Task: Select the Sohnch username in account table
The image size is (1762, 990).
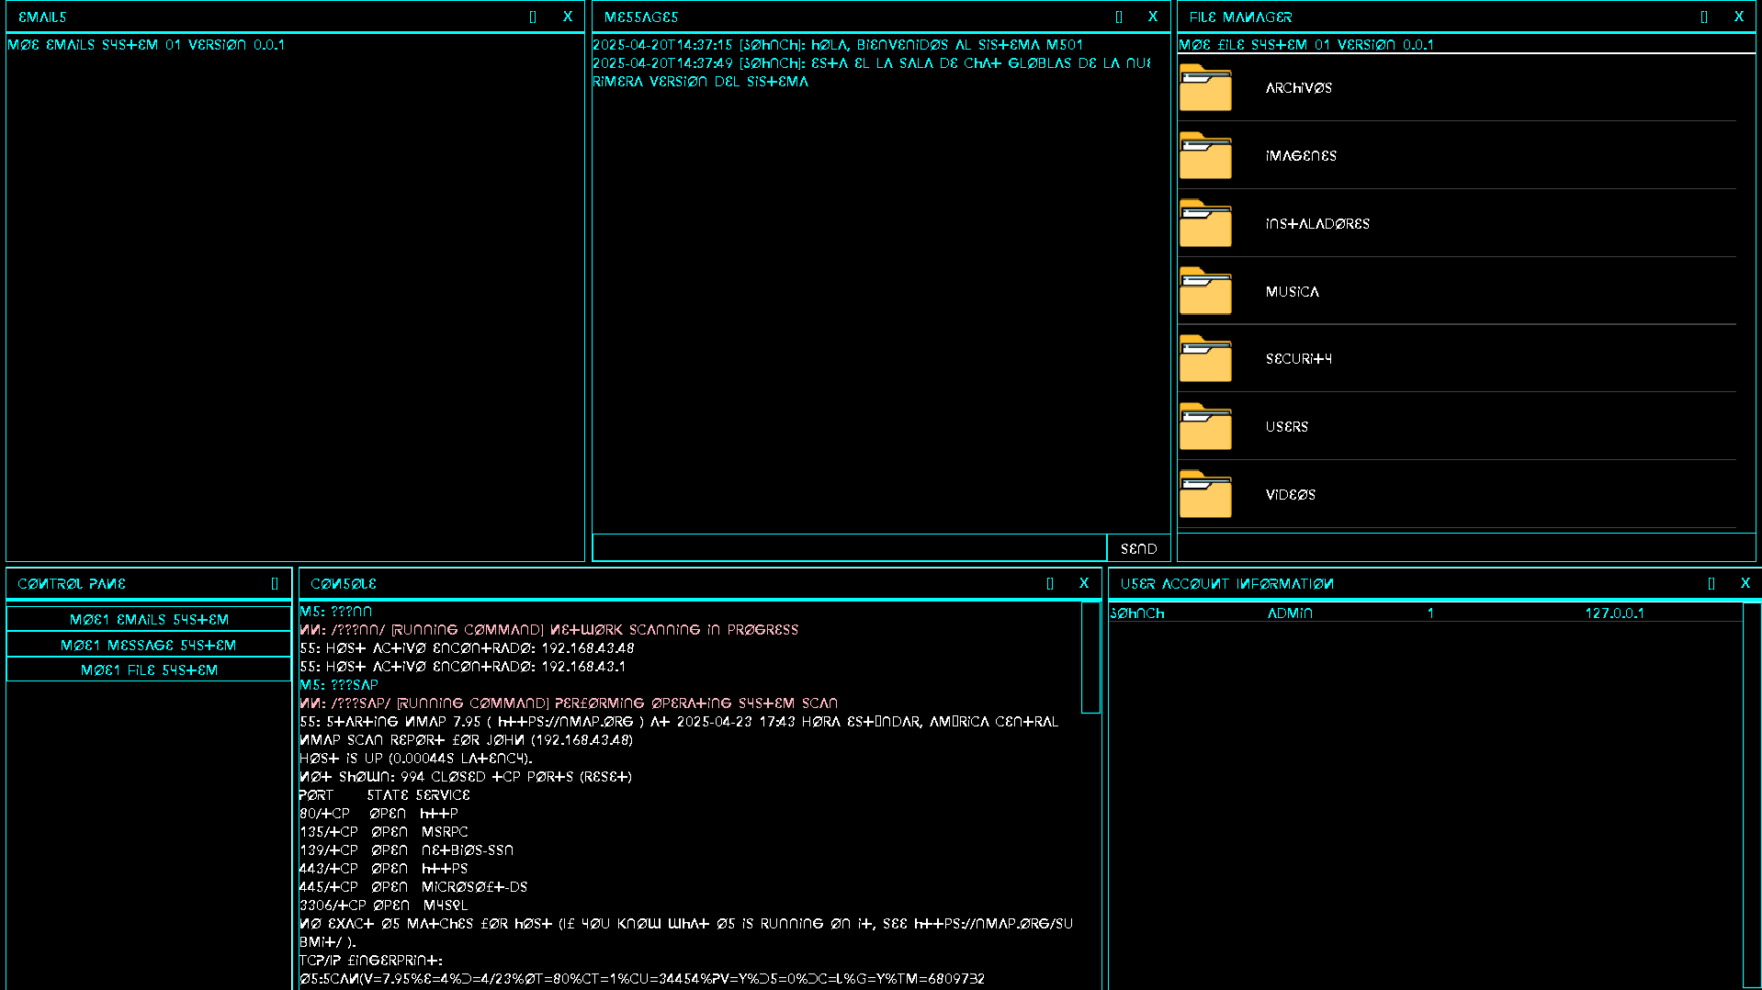Action: pyautogui.click(x=1137, y=613)
